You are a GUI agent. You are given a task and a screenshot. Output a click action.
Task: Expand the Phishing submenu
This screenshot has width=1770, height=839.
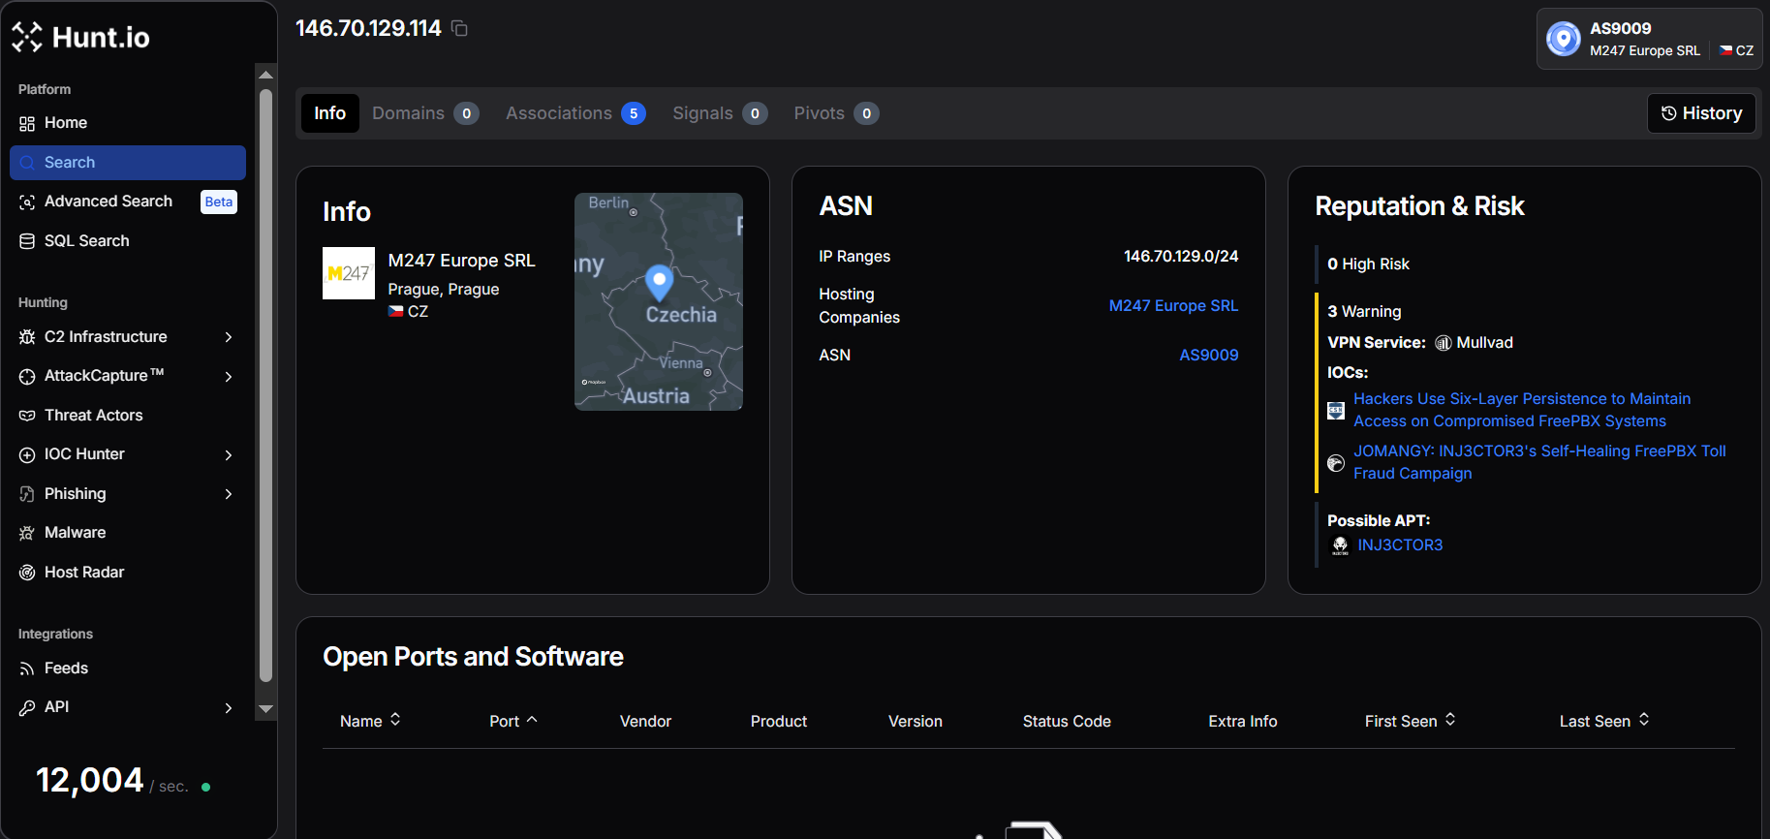(x=229, y=494)
